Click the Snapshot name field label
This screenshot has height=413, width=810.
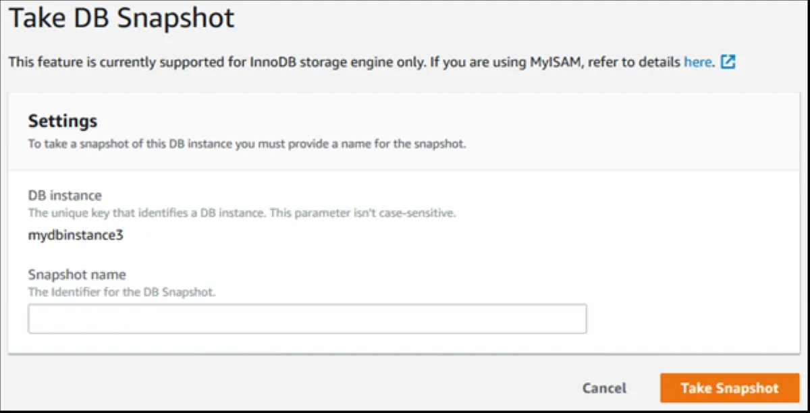[x=77, y=275]
